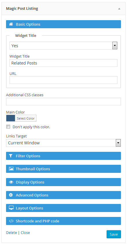Collapse the Magic Post Listing widget arrow
This screenshot has height=244, width=127.
point(119,9)
